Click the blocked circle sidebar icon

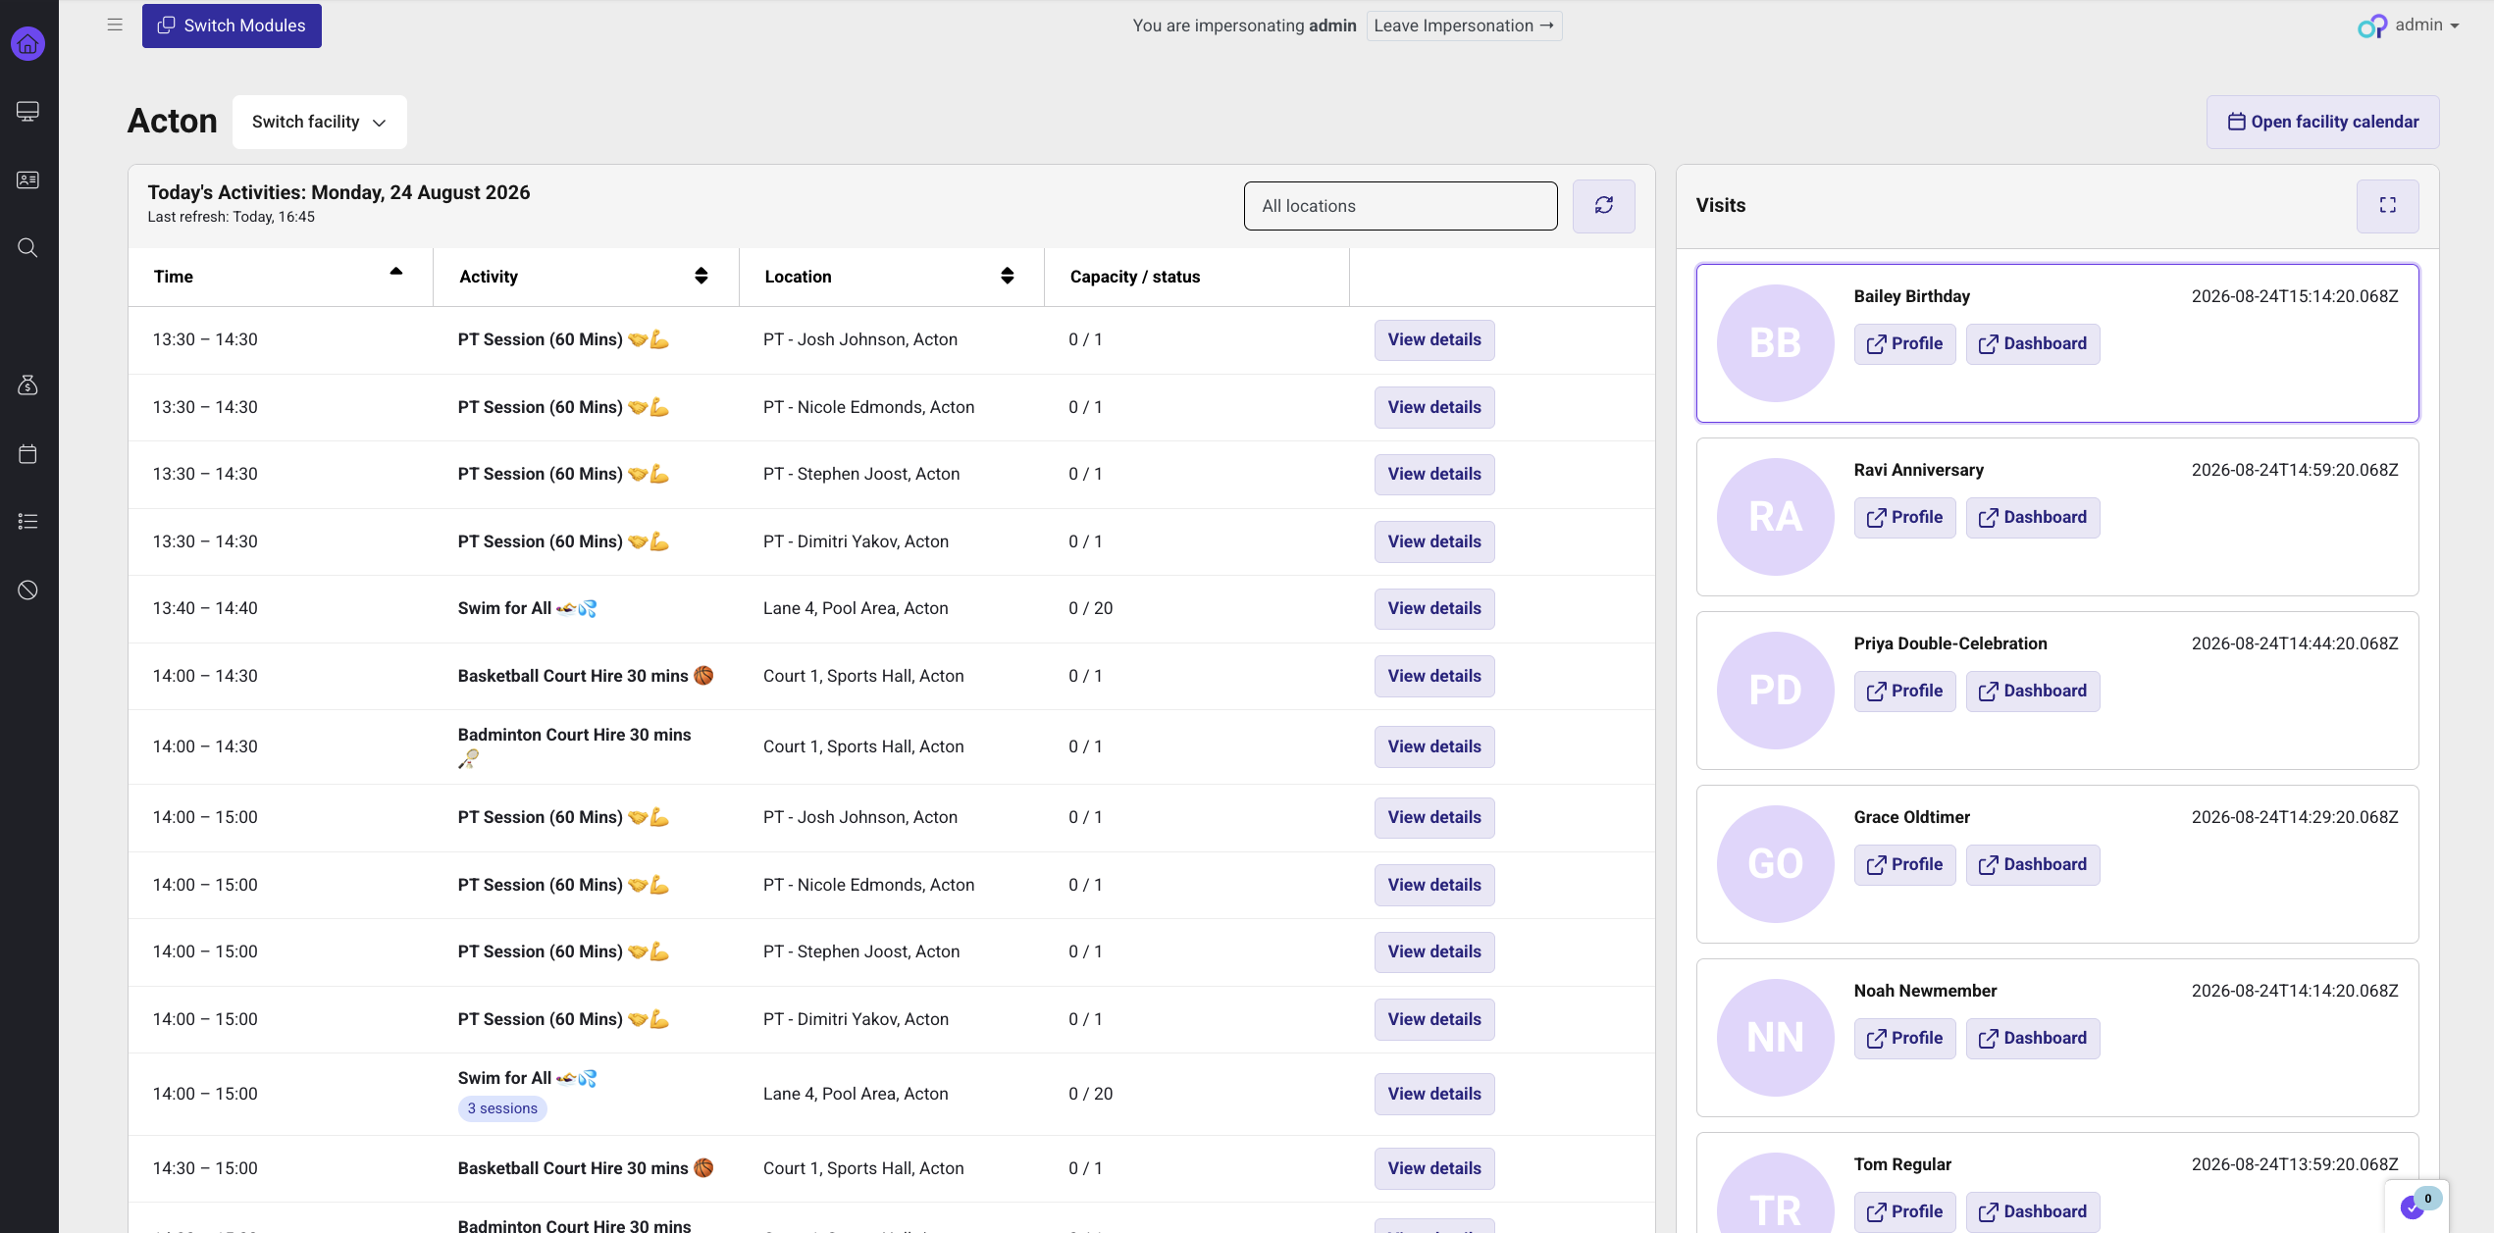tap(27, 590)
